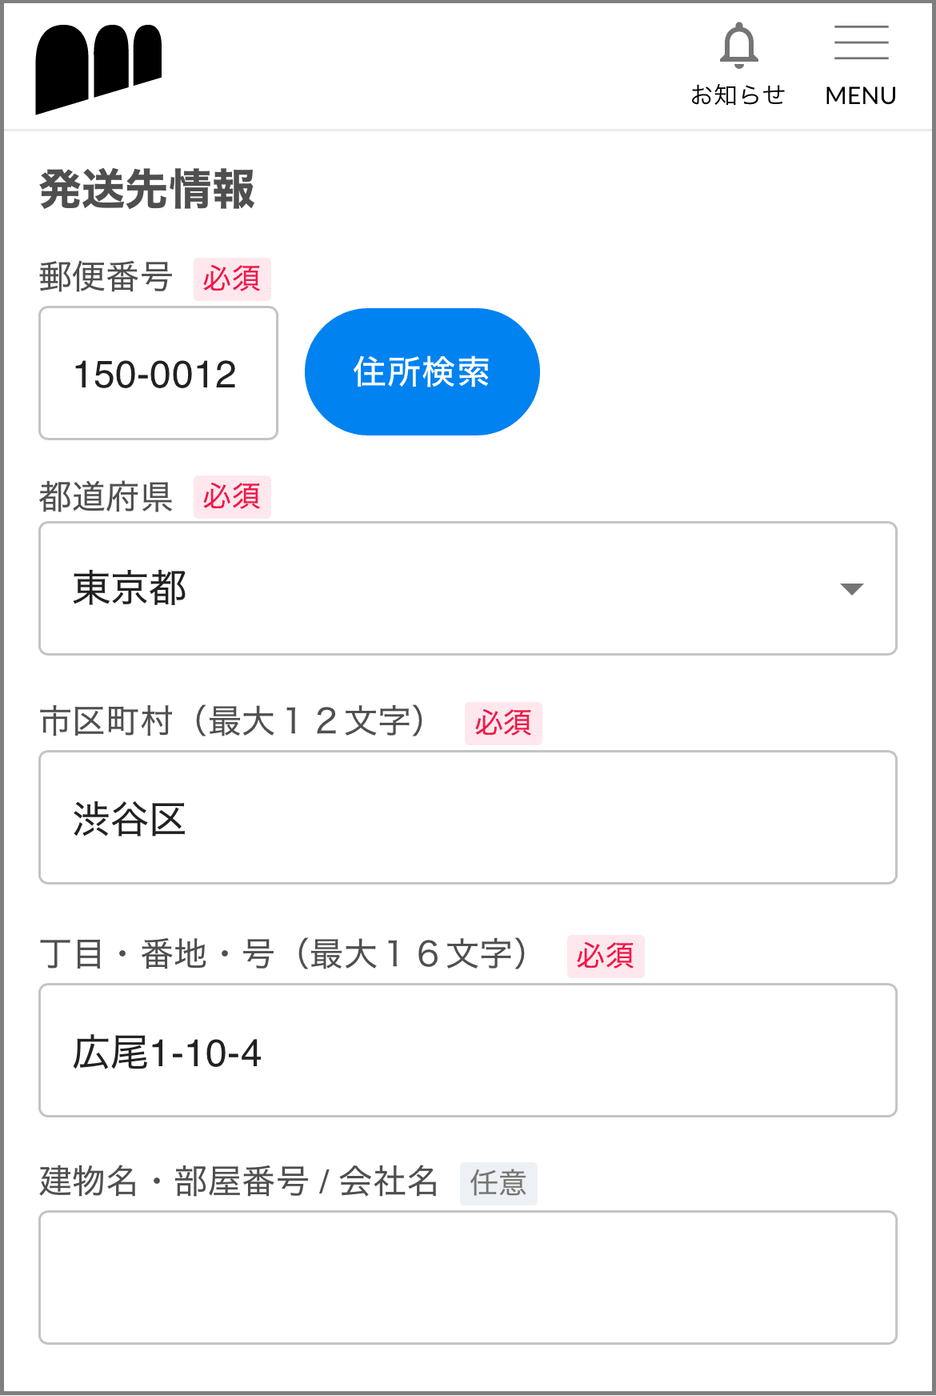Open the hamburger menu icon

click(861, 43)
